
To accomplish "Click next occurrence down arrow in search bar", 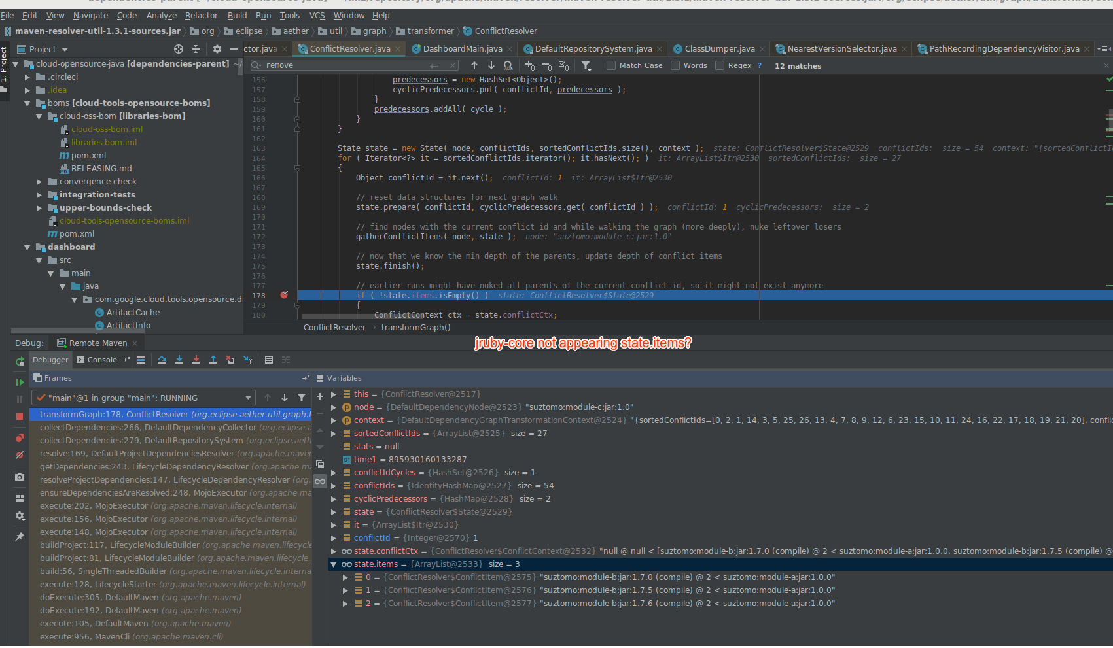I will point(491,65).
